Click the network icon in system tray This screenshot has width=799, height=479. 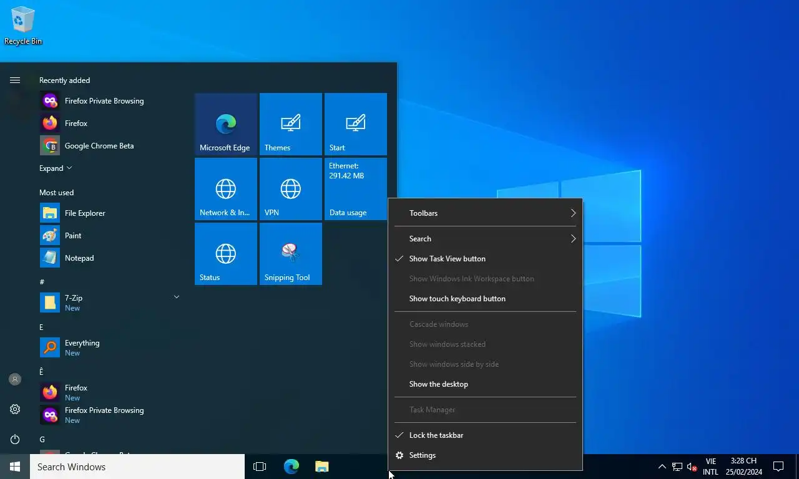(677, 467)
